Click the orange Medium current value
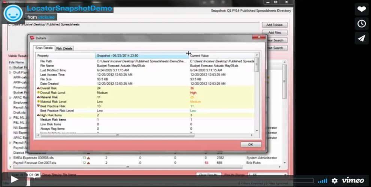Viewport: 371px width, 187px height. coord(196,102)
